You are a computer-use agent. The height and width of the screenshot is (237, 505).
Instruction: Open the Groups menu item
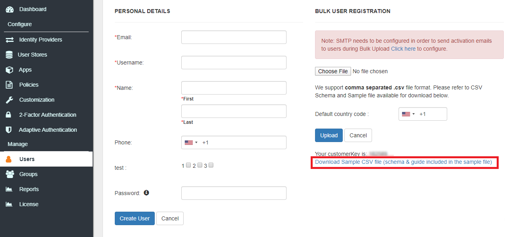coord(28,174)
